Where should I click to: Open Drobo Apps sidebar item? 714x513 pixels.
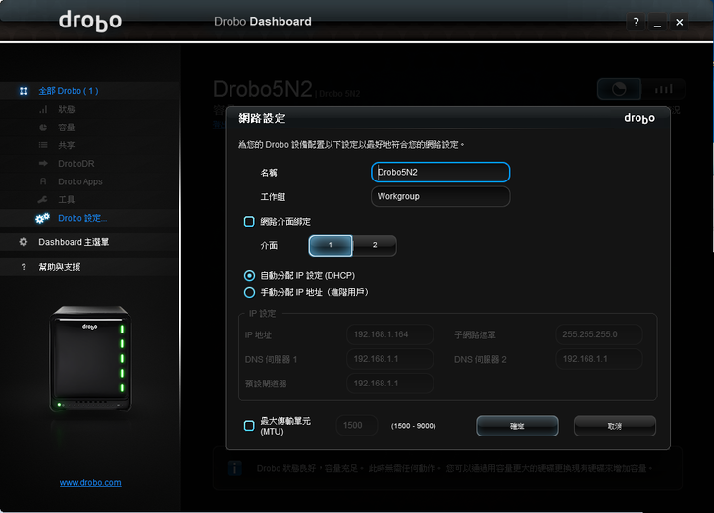(80, 181)
